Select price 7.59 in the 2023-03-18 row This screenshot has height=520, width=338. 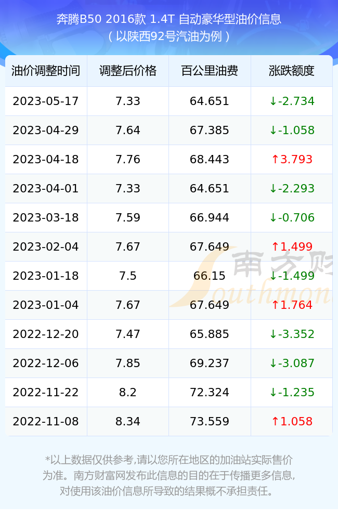[x=128, y=218]
